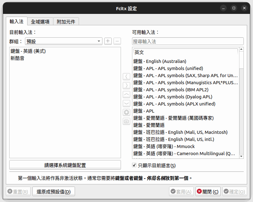
Task: Select 鍵盤 - APL - APL symbols (unified)
Action: pos(186,68)
